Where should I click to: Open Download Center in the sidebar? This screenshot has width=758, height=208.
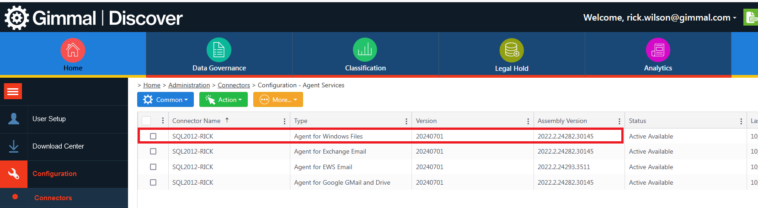click(58, 146)
